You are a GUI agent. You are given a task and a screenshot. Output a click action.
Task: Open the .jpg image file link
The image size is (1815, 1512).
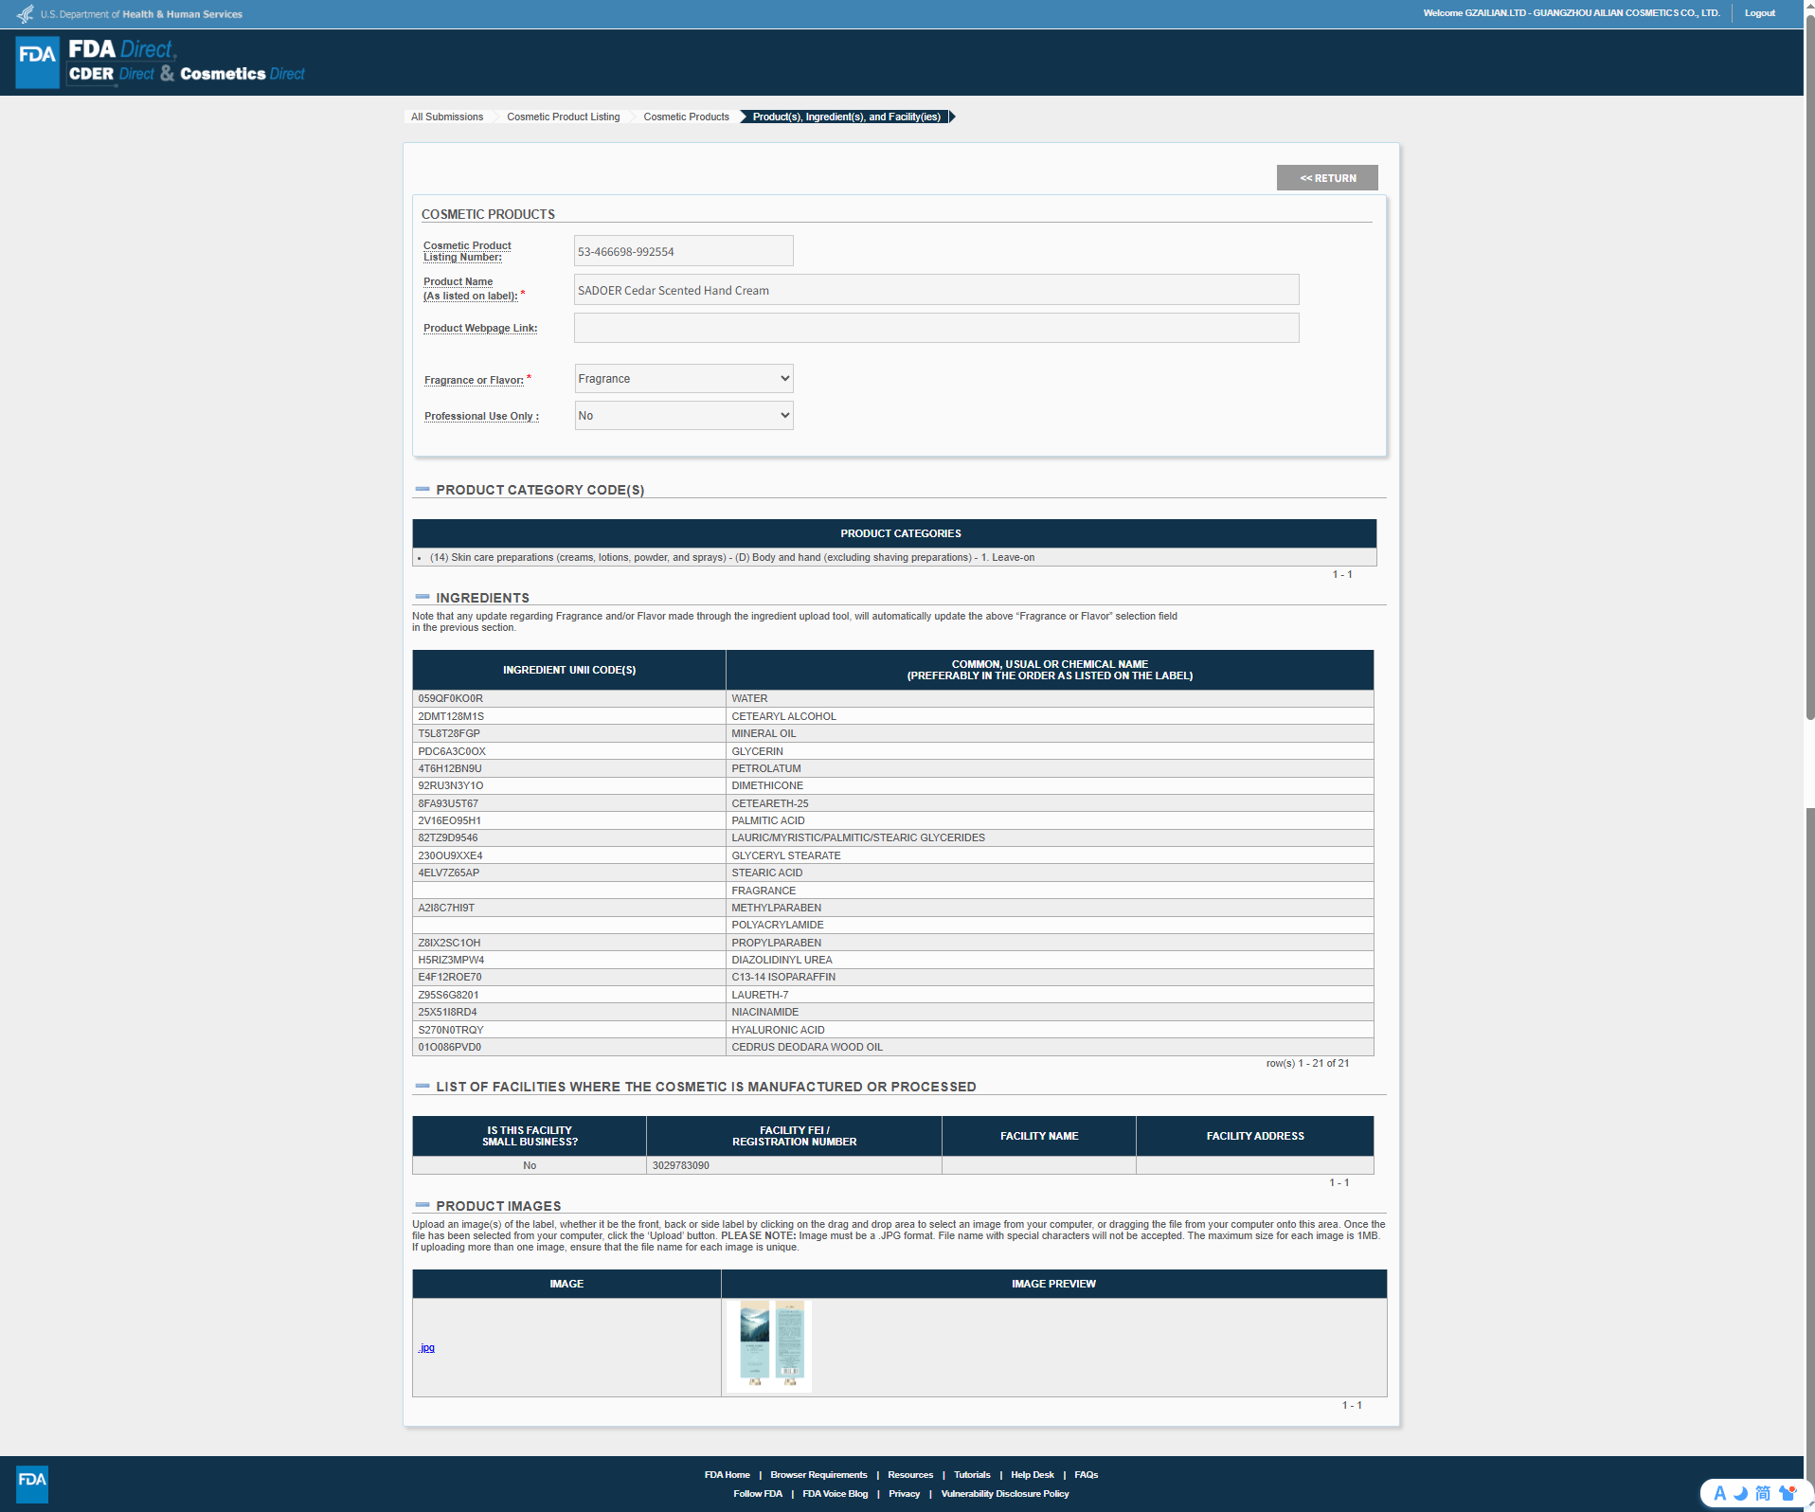click(x=426, y=1347)
